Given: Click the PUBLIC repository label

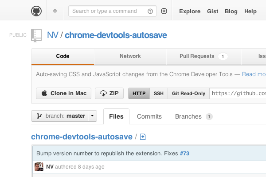Looking at the screenshot, I should coord(18,35).
